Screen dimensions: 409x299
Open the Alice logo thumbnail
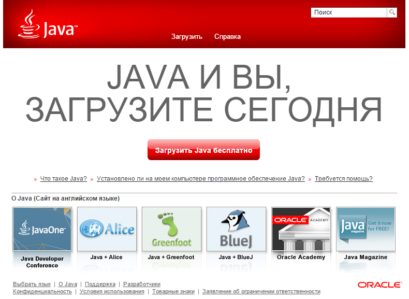coord(107,229)
